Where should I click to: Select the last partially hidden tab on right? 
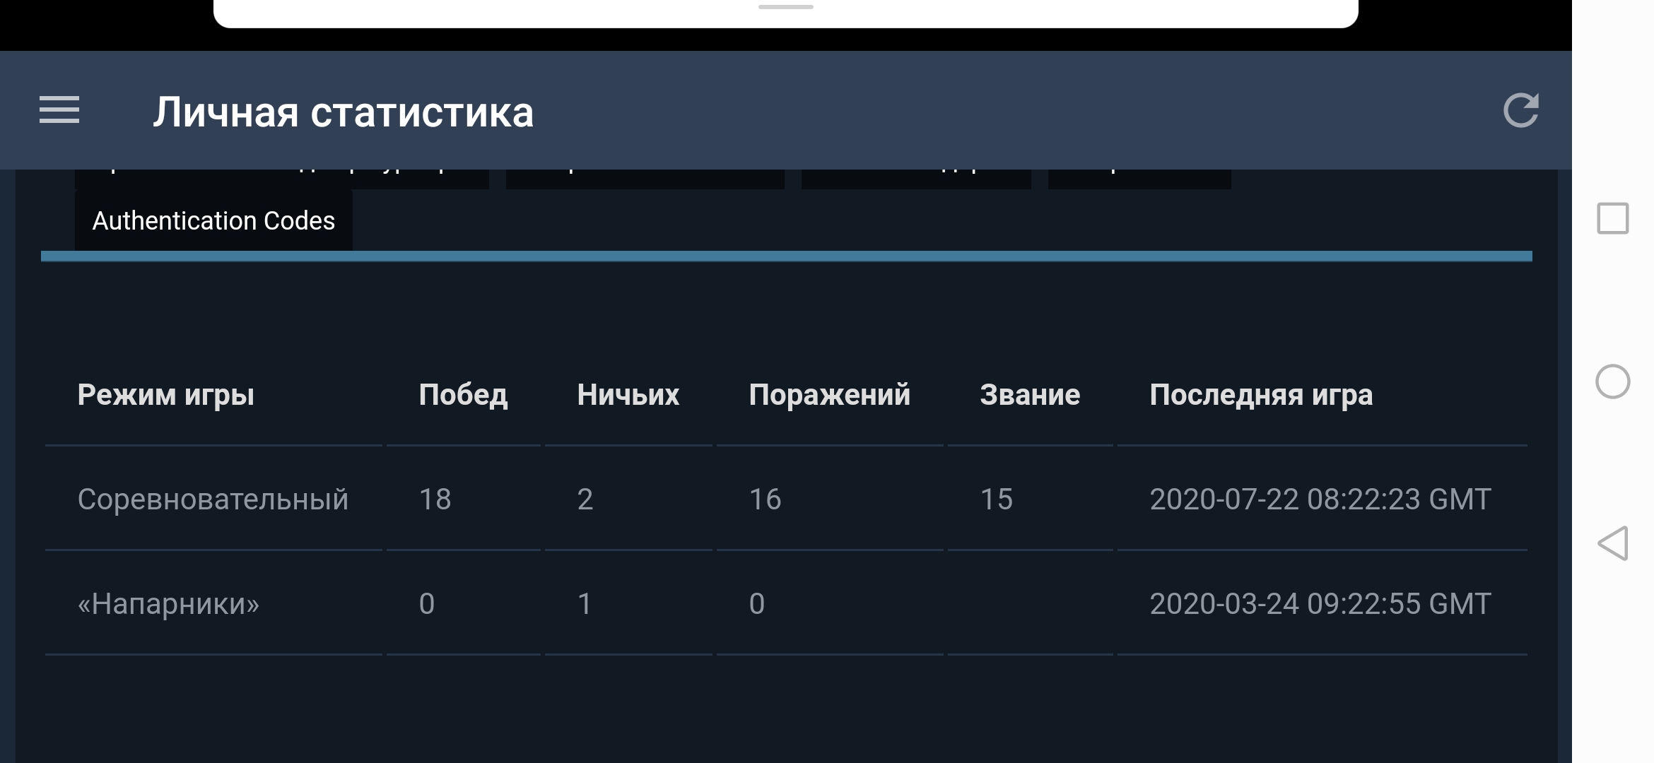1139,179
